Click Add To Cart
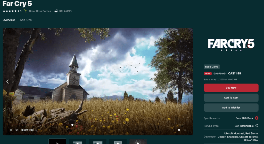 [x=231, y=98]
